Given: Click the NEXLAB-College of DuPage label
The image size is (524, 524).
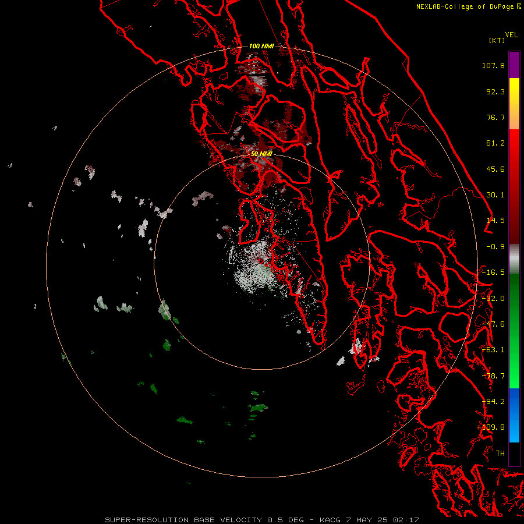Looking at the screenshot, I should point(465,6).
